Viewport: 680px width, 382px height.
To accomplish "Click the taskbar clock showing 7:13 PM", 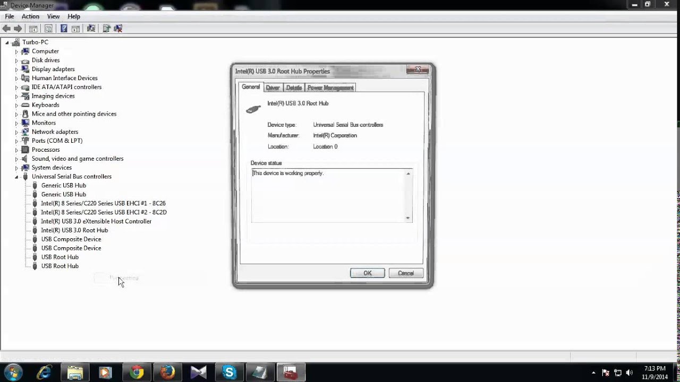I will coord(654,372).
